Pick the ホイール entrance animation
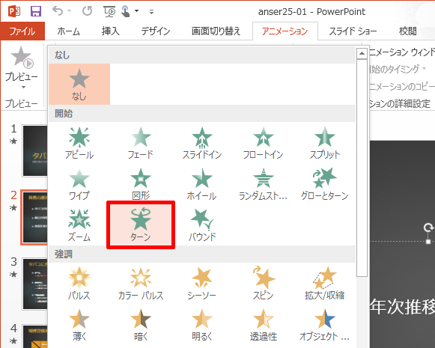Screen dimensions: 435x348 click(x=202, y=184)
